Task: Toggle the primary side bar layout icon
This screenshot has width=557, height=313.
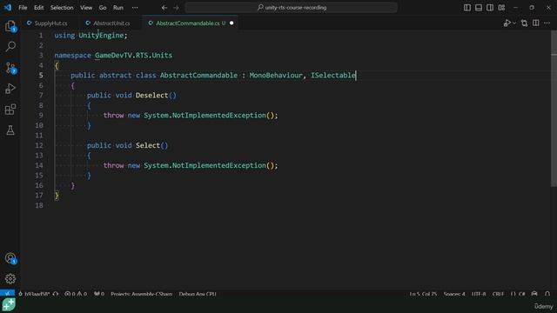Action: pyautogui.click(x=467, y=8)
